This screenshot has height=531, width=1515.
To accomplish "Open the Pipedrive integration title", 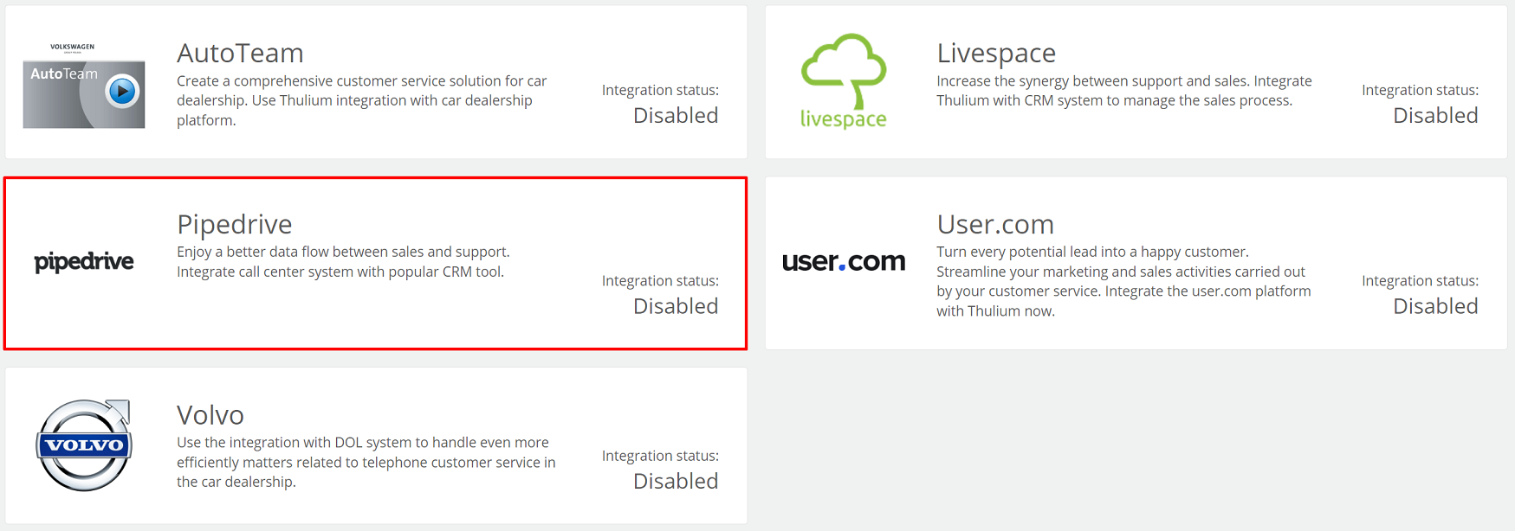I will click(x=235, y=224).
